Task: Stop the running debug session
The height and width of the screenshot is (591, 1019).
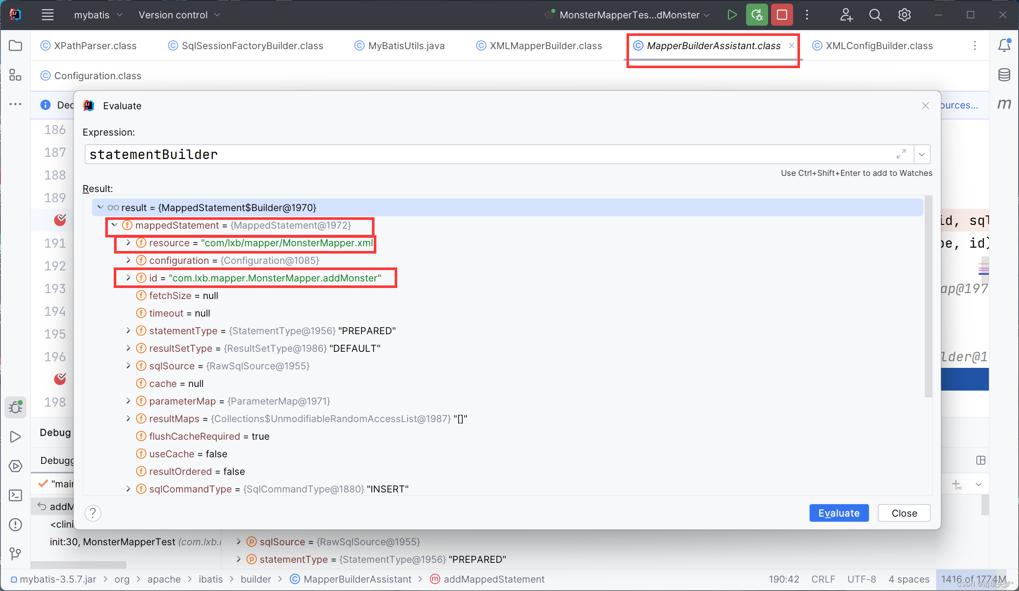Action: 782,15
